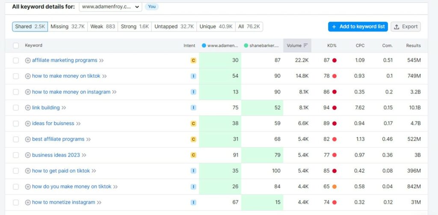Open the www.adamenfroy.c... domain dropdown
This screenshot has height=215, width=438.
pos(110,7)
